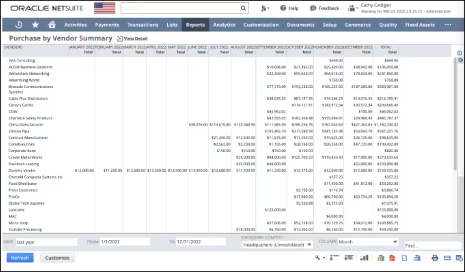Click the report vertical scrollbar
The height and width of the screenshot is (272, 465).
click(455, 115)
